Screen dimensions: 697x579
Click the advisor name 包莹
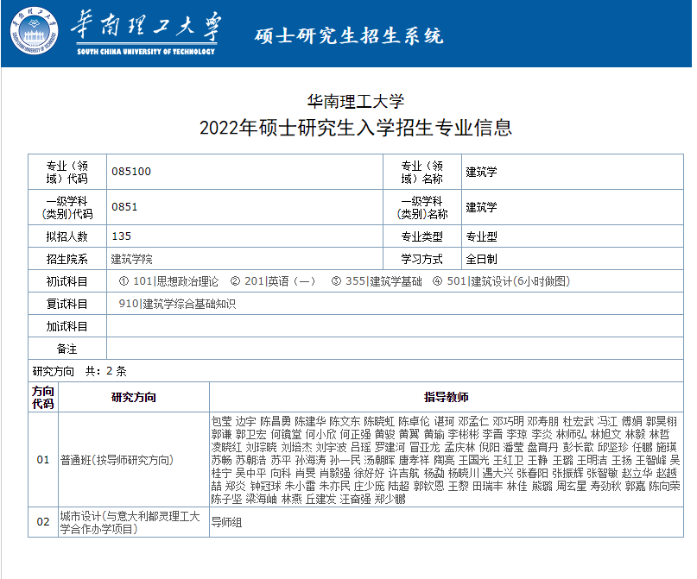[x=221, y=421]
